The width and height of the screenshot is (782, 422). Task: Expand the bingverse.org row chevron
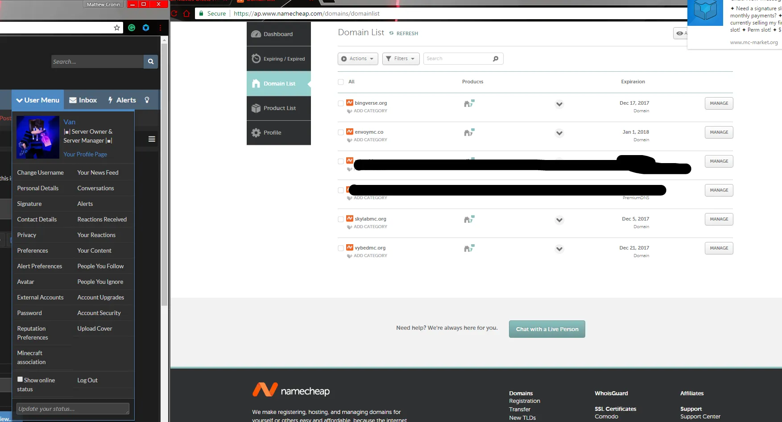click(x=559, y=104)
